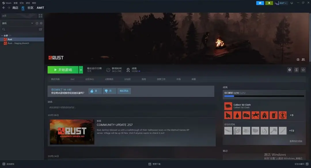
Task: Select Rust in the game list
Action: 22,39
